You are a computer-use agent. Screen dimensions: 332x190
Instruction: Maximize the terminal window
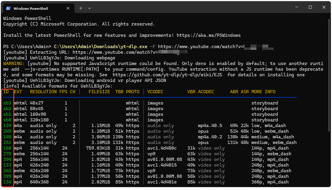click(x=310, y=7)
